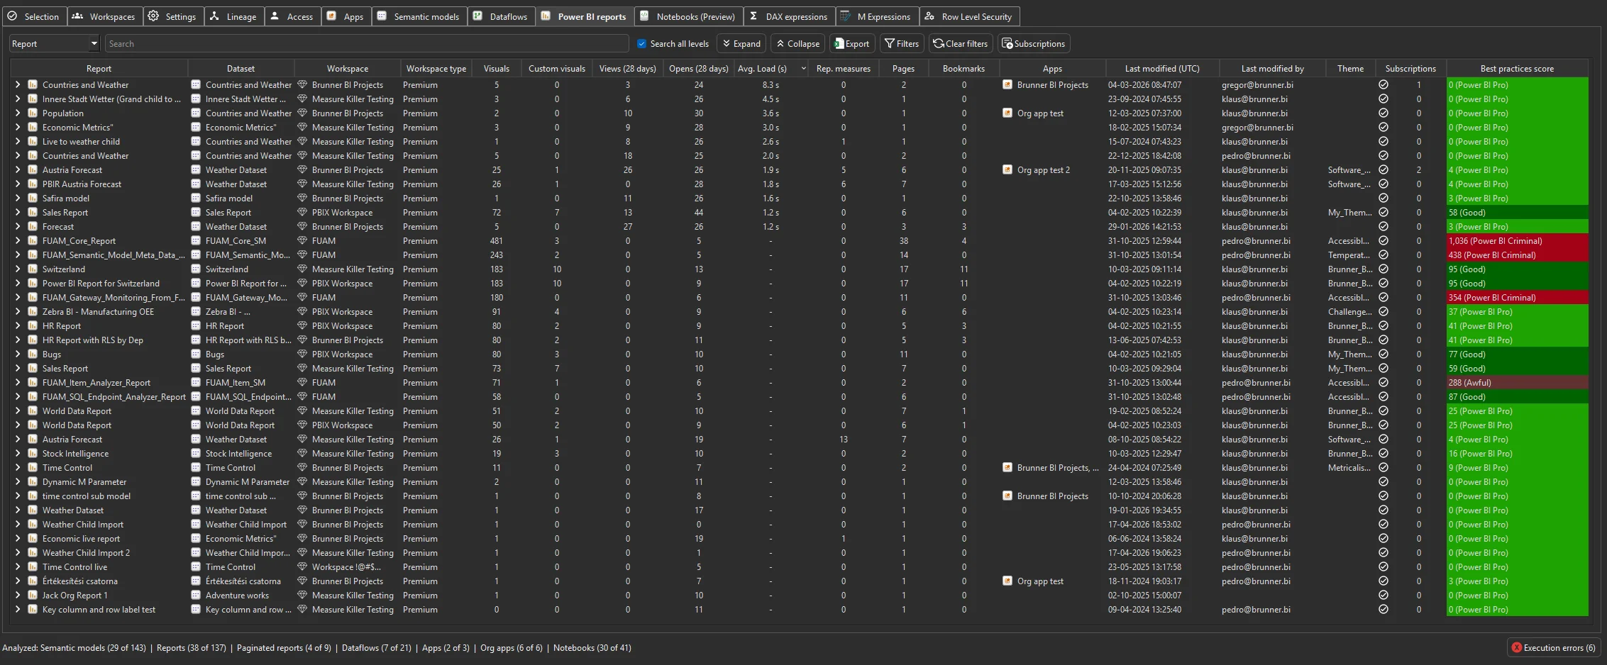1607x665 pixels.
Task: Click the report icon beside Key column and row label test
Action: tap(33, 610)
